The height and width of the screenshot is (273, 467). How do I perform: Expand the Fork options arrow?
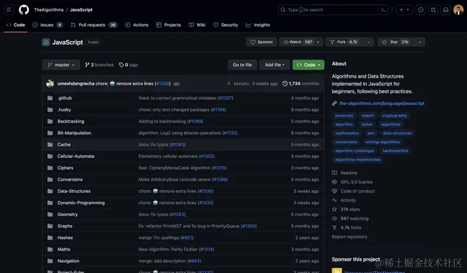click(368, 42)
